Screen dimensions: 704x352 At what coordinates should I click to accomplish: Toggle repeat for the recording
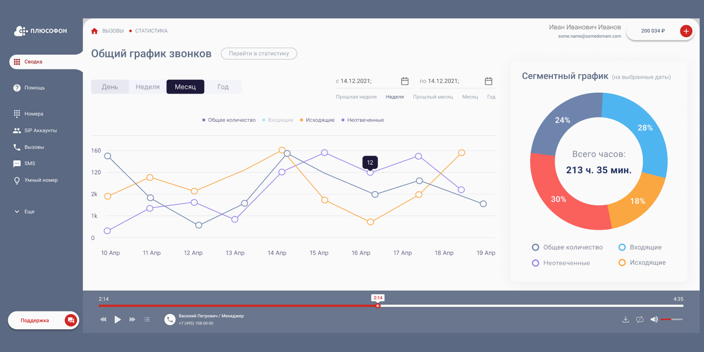(640, 320)
